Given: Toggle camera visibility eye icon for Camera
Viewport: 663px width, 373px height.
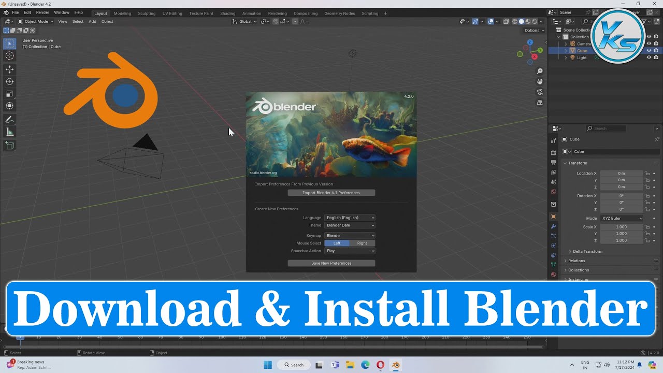Looking at the screenshot, I should [x=648, y=44].
